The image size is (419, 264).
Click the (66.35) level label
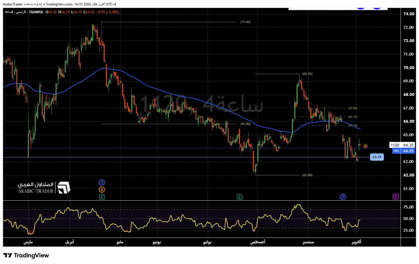(x=352, y=117)
